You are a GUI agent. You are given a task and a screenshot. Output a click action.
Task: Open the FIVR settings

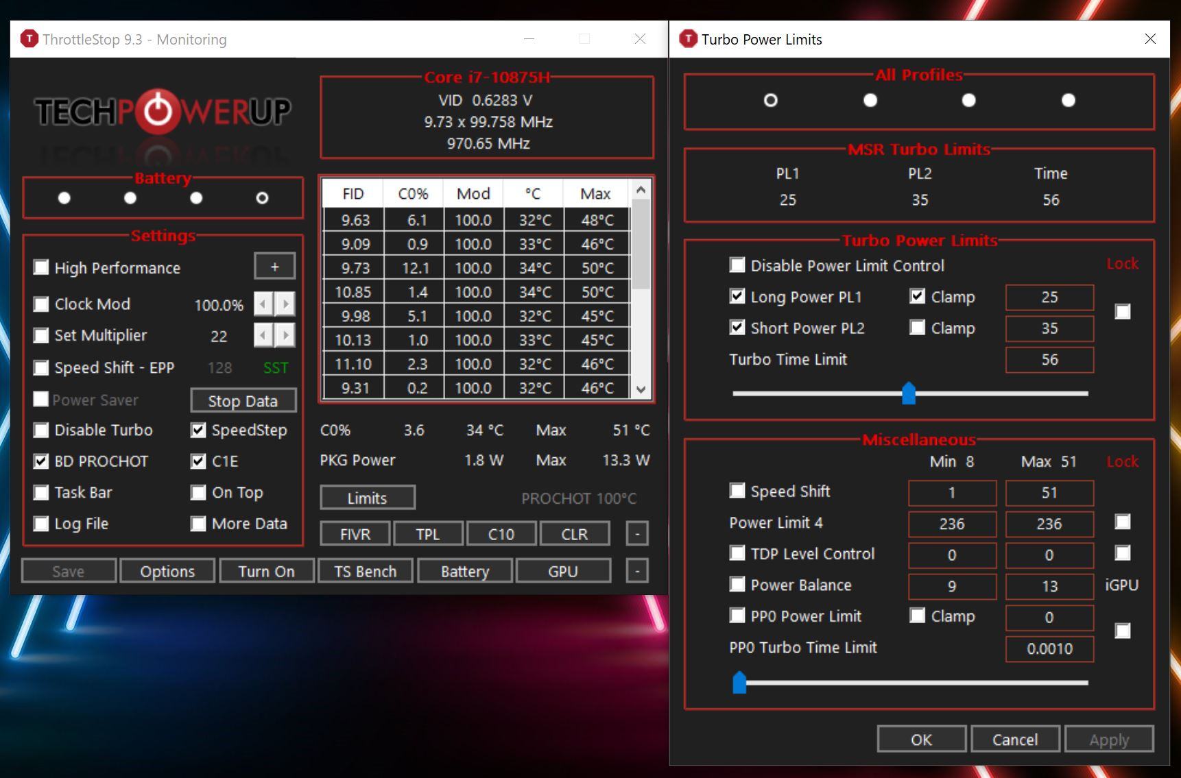tap(355, 534)
